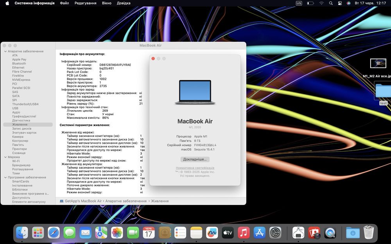The image size is (391, 244).
Task: Open the Нормативна сертифікація link
Action: [x=195, y=168]
